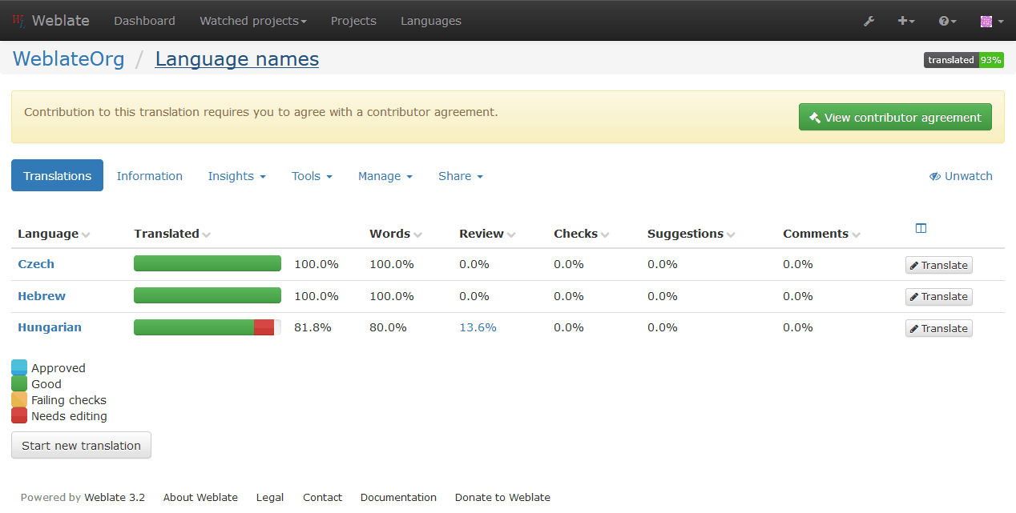This screenshot has height=513, width=1016.
Task: Click the red Needs editing swatch
Action: coord(19,416)
